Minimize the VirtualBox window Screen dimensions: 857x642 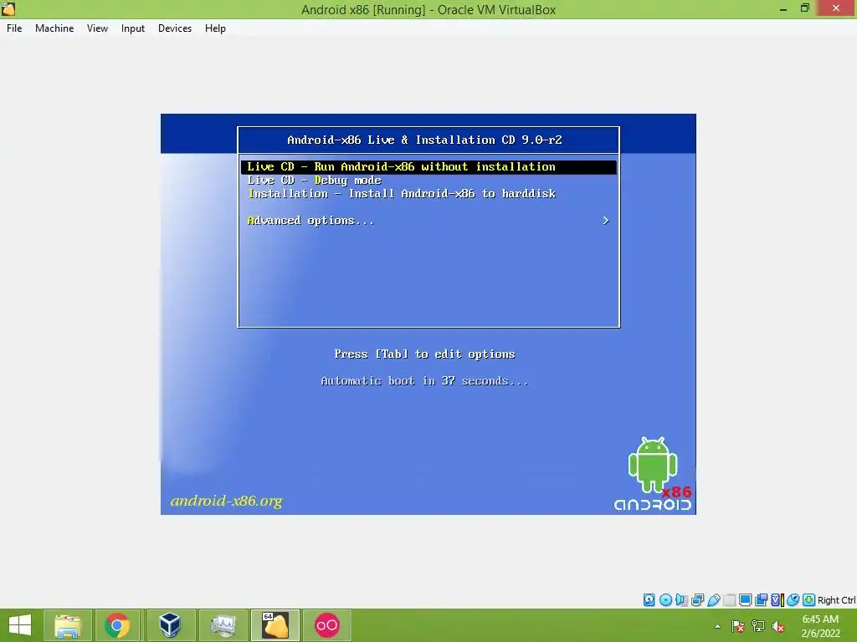783,8
